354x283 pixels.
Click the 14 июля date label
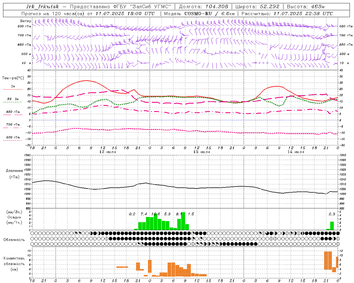click(x=296, y=152)
